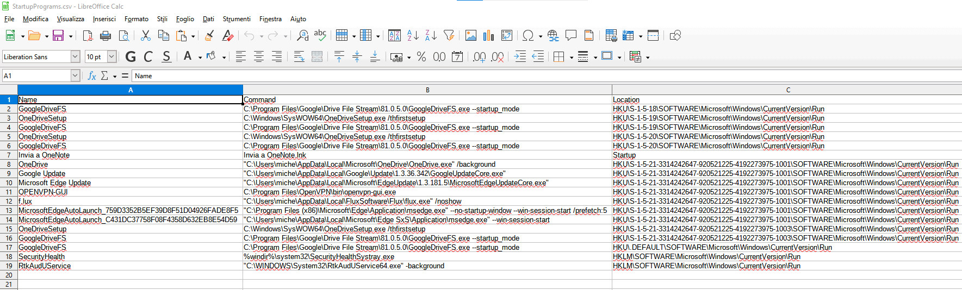Click inside the formula input line
This screenshot has height=290, width=962.
(546, 75)
